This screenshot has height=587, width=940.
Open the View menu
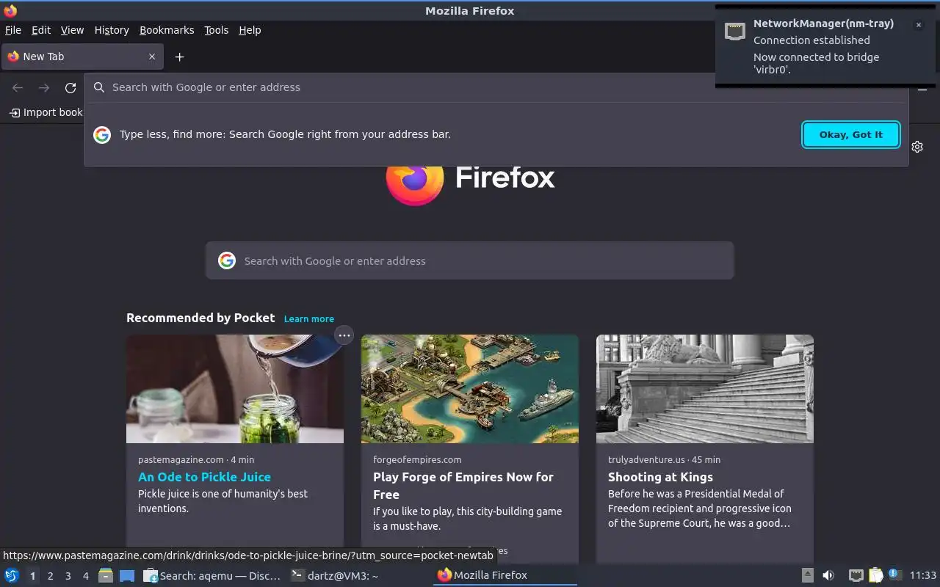click(72, 30)
